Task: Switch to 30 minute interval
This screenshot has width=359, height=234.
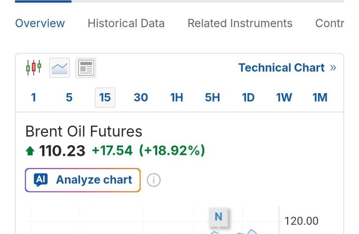Action: tap(141, 97)
